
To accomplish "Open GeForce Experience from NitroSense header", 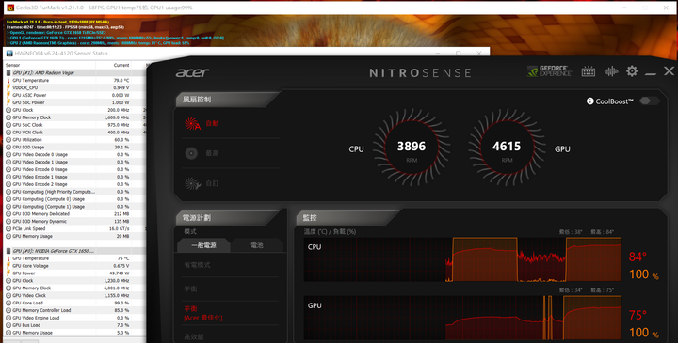I will pos(550,71).
